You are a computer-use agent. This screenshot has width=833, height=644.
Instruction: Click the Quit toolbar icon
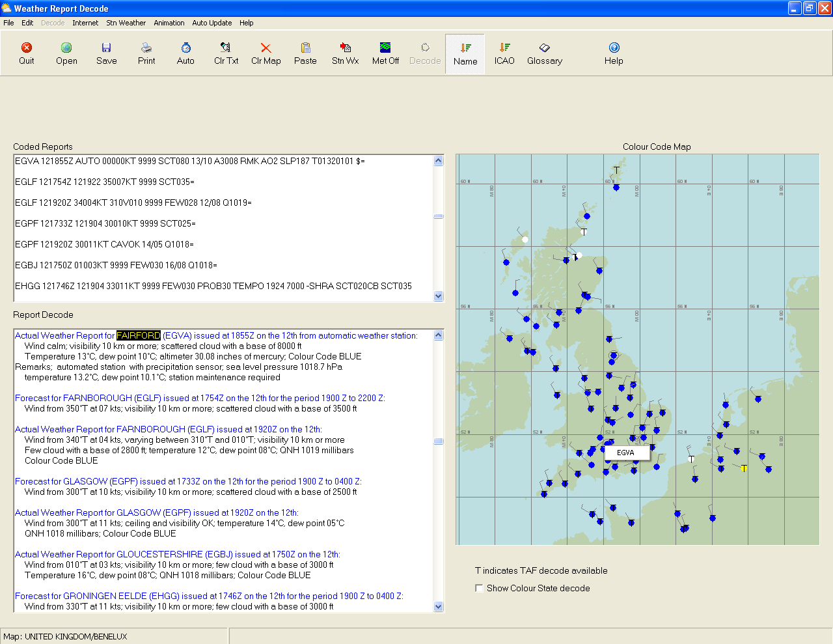click(x=27, y=53)
